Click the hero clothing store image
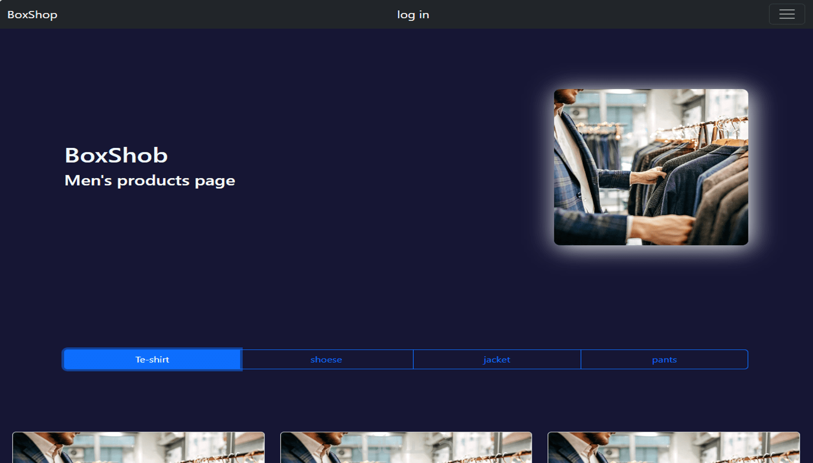The height and width of the screenshot is (463, 813). click(x=651, y=167)
